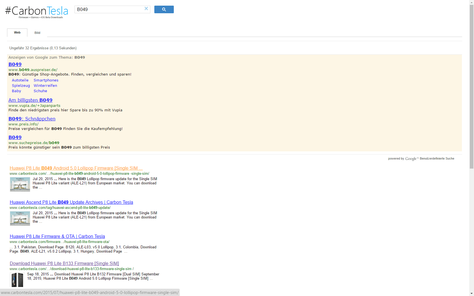Open Huawei Ascend P8 Lite B049 Update Archives
Viewport: 474px width, 296px height.
click(71, 202)
